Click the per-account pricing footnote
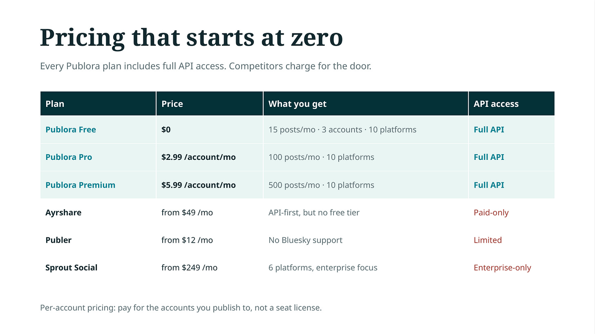Screen dimensions: 595x334 click(181, 307)
